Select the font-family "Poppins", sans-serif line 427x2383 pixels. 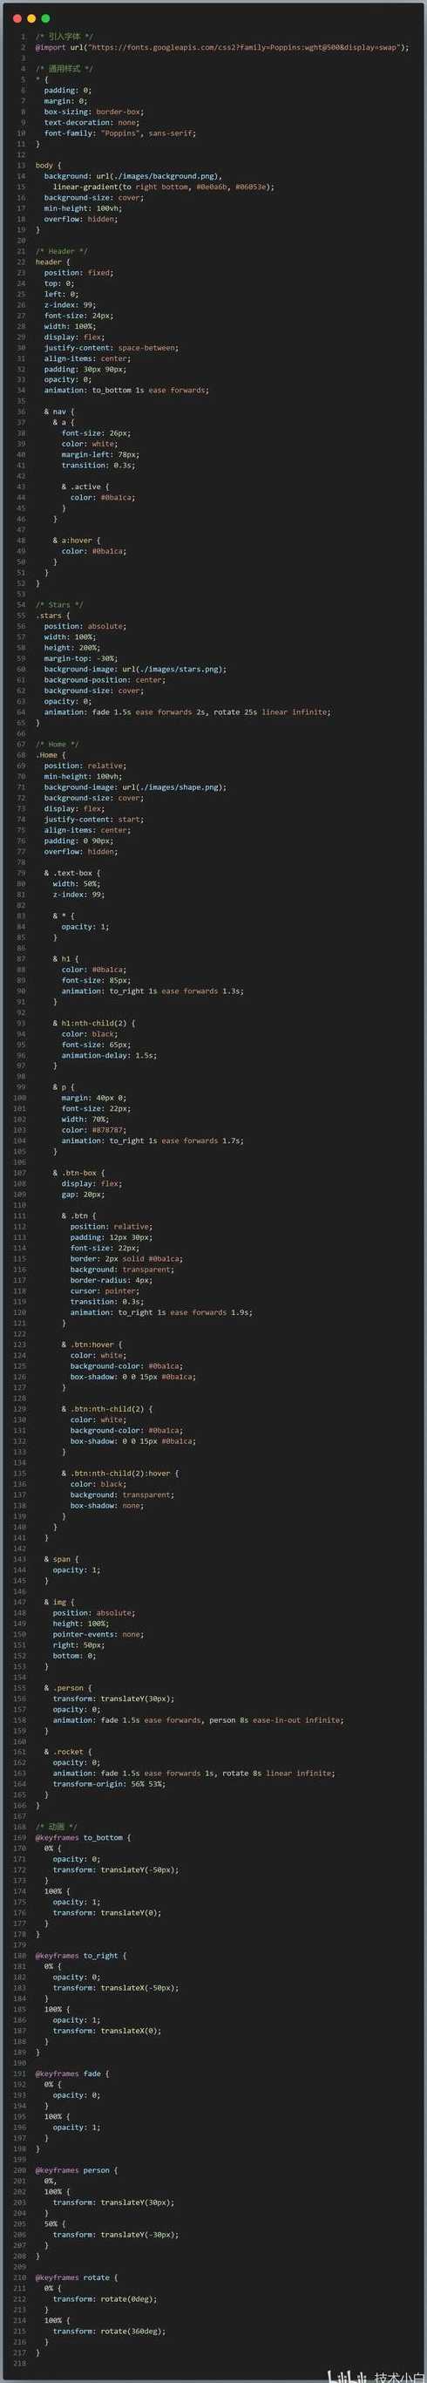click(120, 133)
